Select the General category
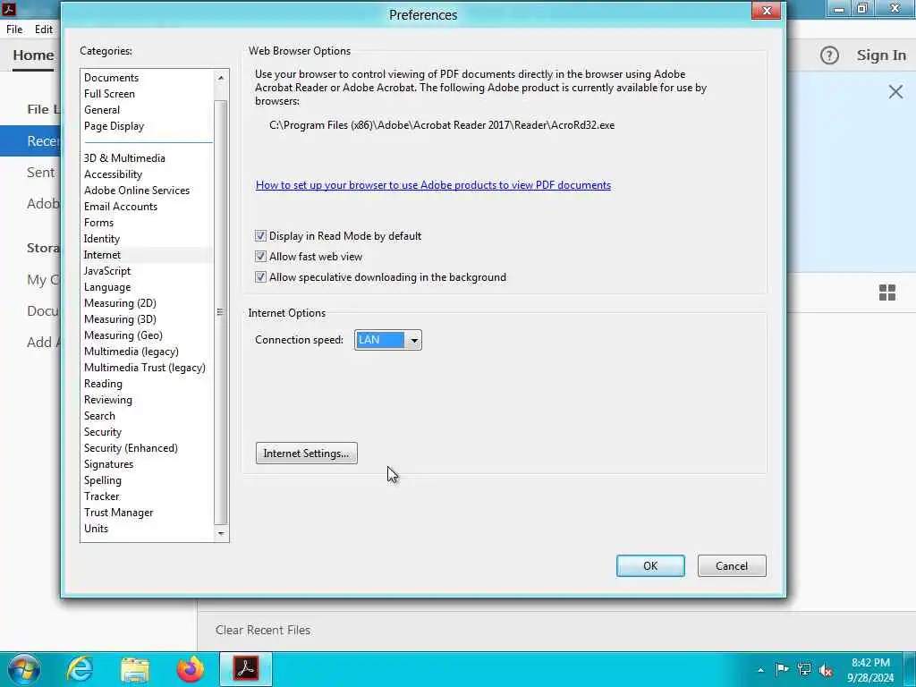Viewport: 916px width, 687px height. (102, 110)
